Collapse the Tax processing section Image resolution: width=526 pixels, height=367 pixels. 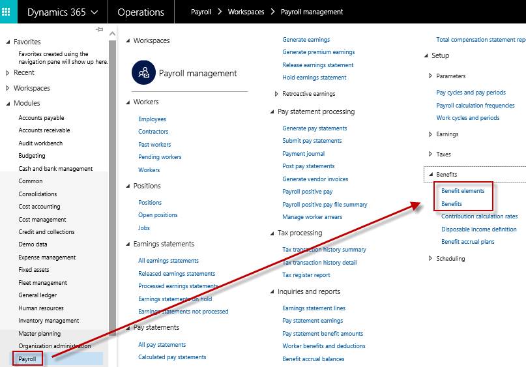pyautogui.click(x=272, y=233)
